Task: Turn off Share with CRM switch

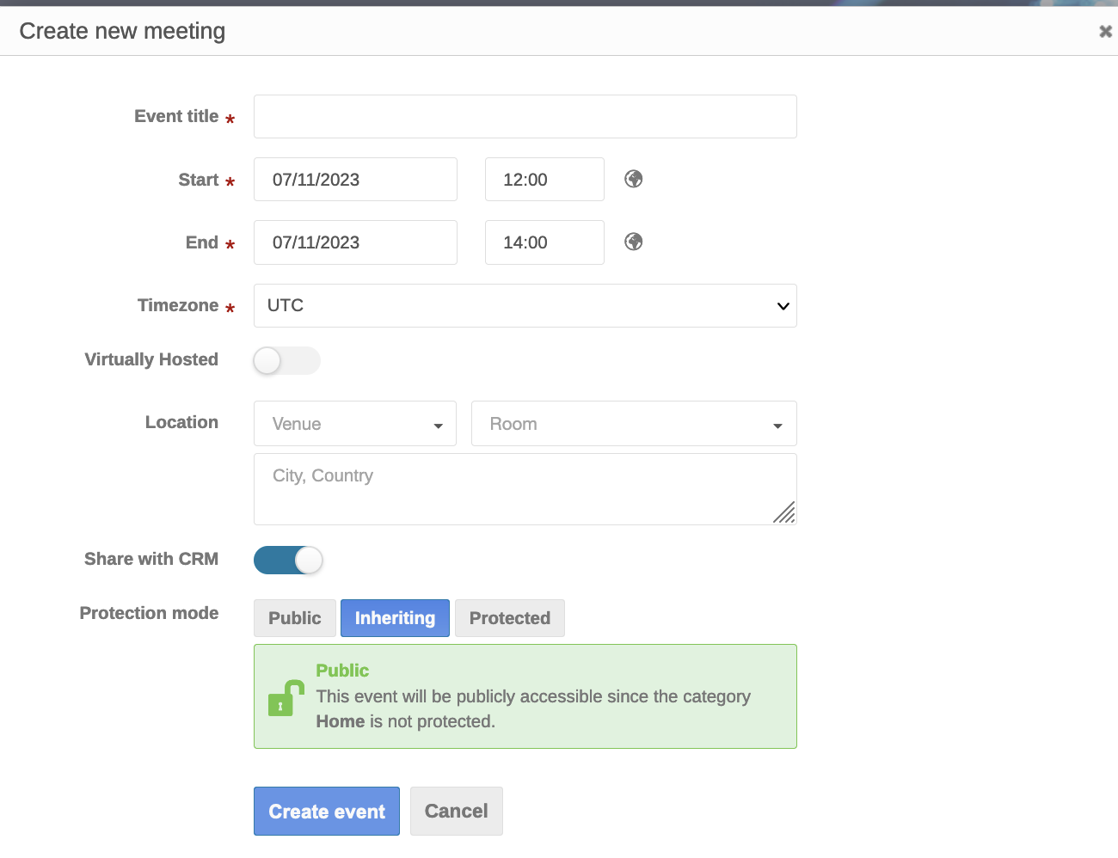Action: tap(288, 561)
